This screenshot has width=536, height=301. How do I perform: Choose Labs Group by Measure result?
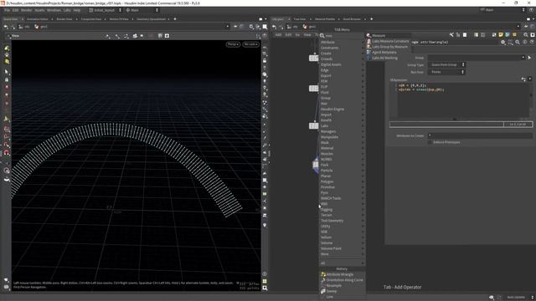pos(388,47)
